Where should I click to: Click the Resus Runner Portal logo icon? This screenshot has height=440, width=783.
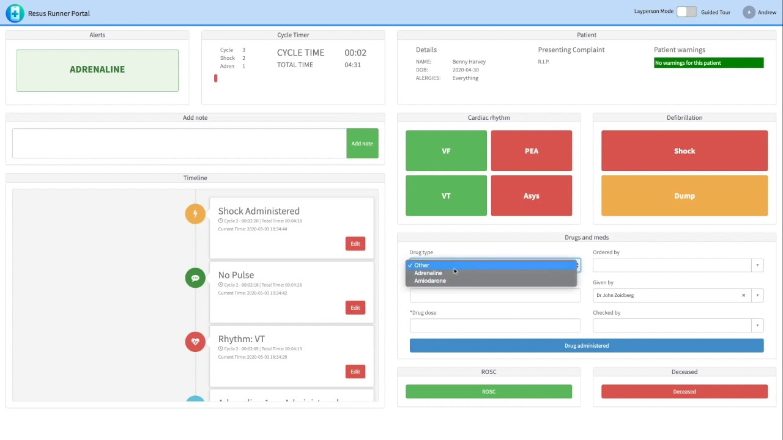coord(15,13)
